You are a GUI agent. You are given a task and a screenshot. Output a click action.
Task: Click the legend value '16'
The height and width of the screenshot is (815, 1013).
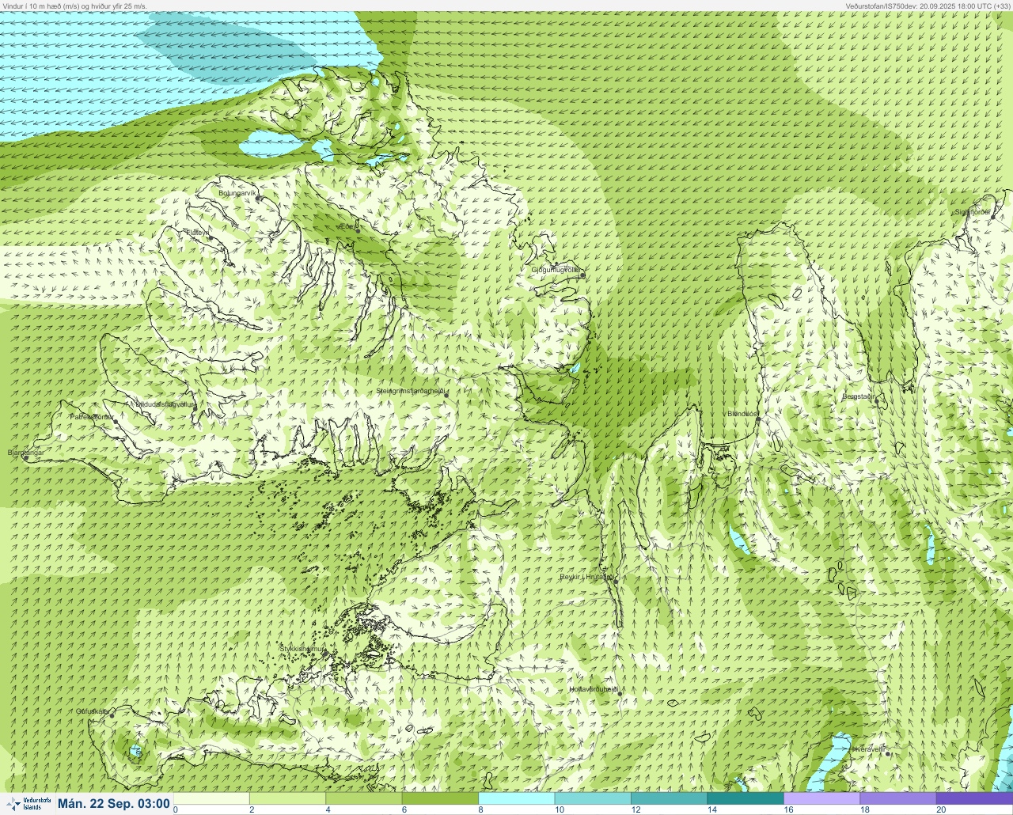coord(788,809)
